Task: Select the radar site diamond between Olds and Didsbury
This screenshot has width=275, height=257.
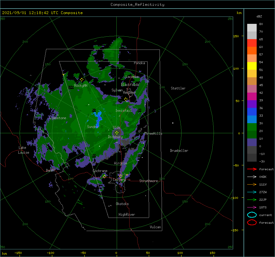Action: (x=117, y=133)
